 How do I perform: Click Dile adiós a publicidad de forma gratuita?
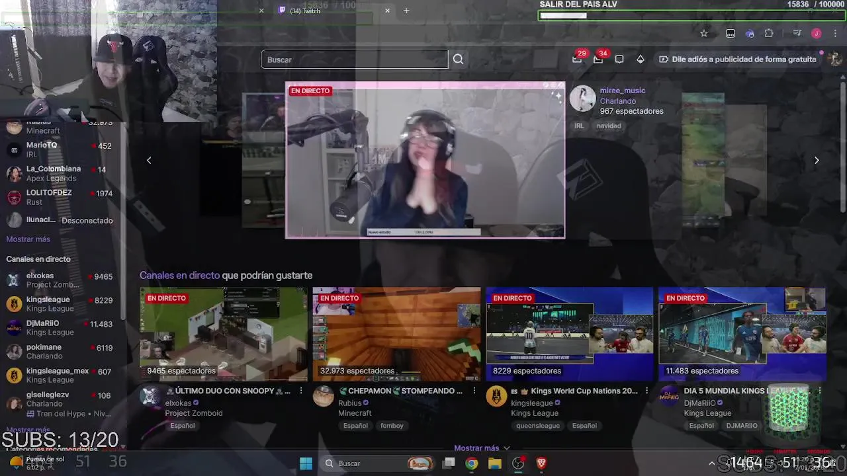pyautogui.click(x=738, y=59)
